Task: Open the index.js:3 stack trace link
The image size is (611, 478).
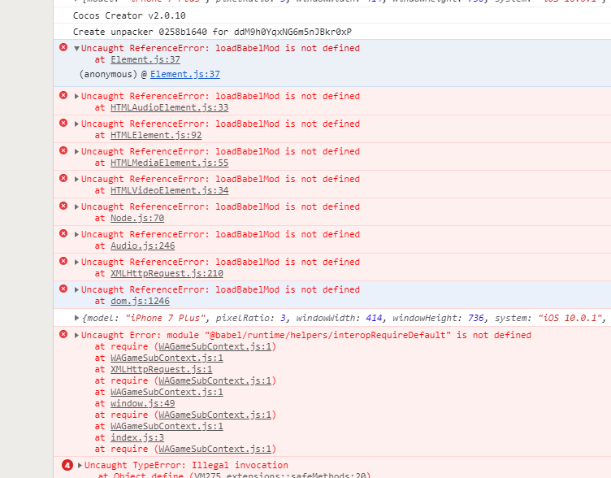Action: pos(137,438)
